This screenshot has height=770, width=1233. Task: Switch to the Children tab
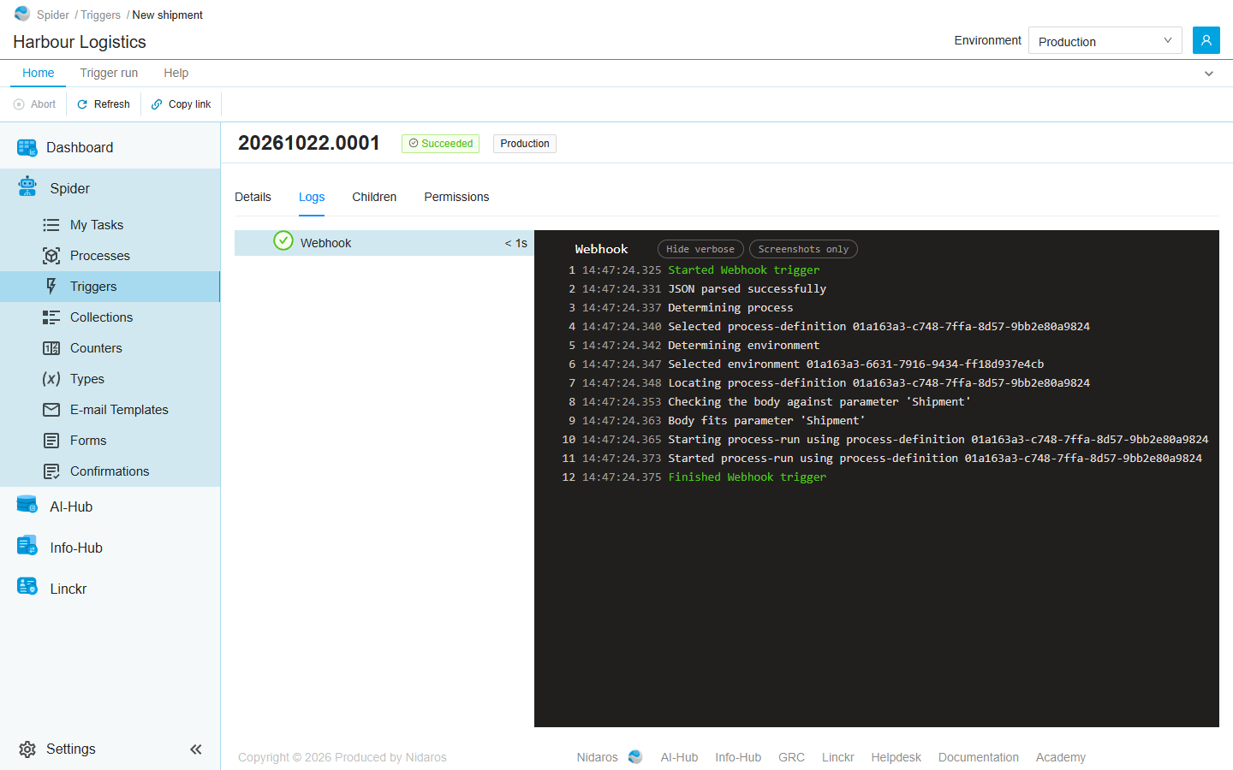(x=374, y=197)
